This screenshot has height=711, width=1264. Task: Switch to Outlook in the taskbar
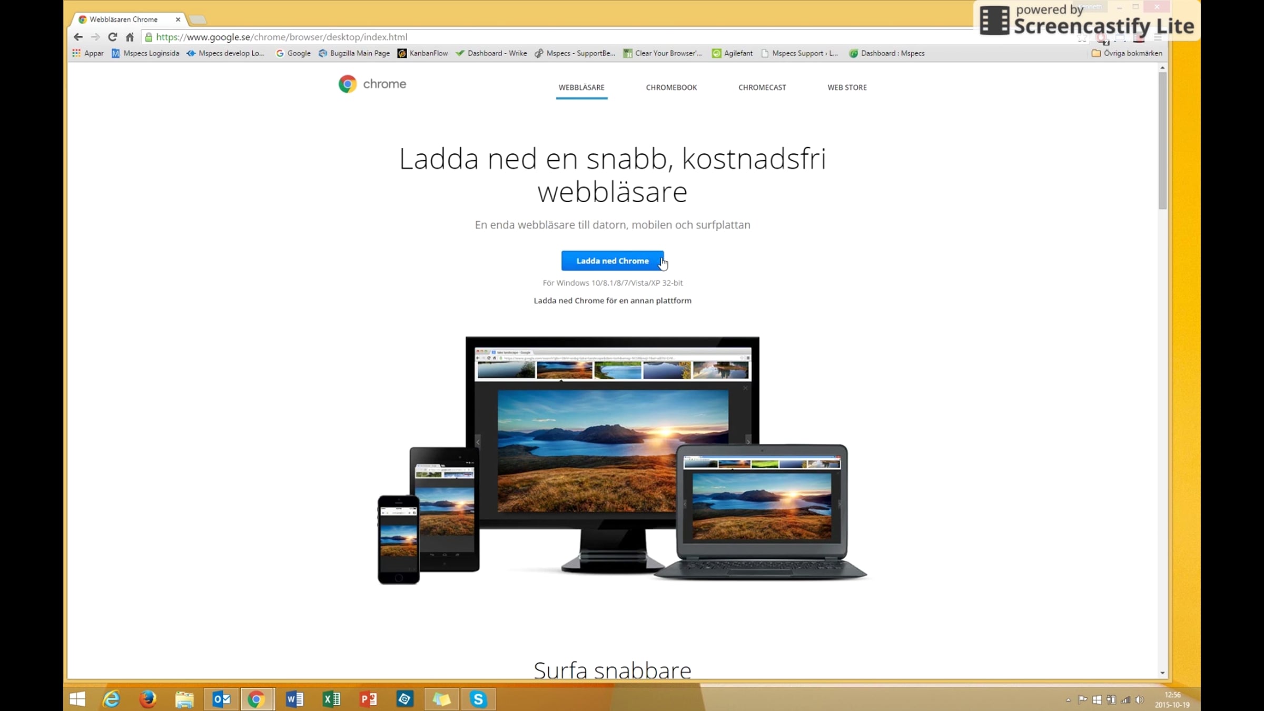tap(221, 699)
